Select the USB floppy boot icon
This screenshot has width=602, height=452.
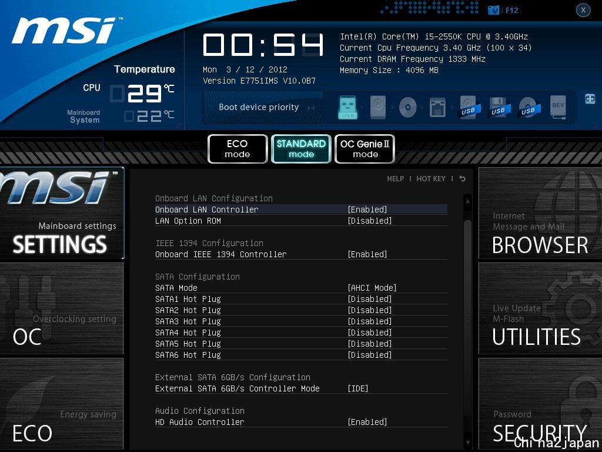500,107
